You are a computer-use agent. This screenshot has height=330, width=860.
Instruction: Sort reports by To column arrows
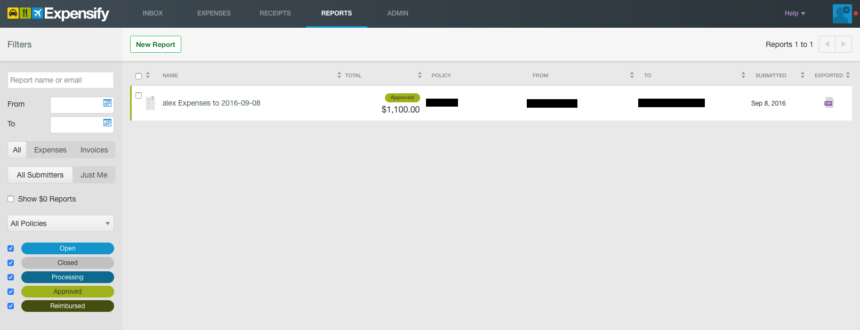[x=743, y=75]
